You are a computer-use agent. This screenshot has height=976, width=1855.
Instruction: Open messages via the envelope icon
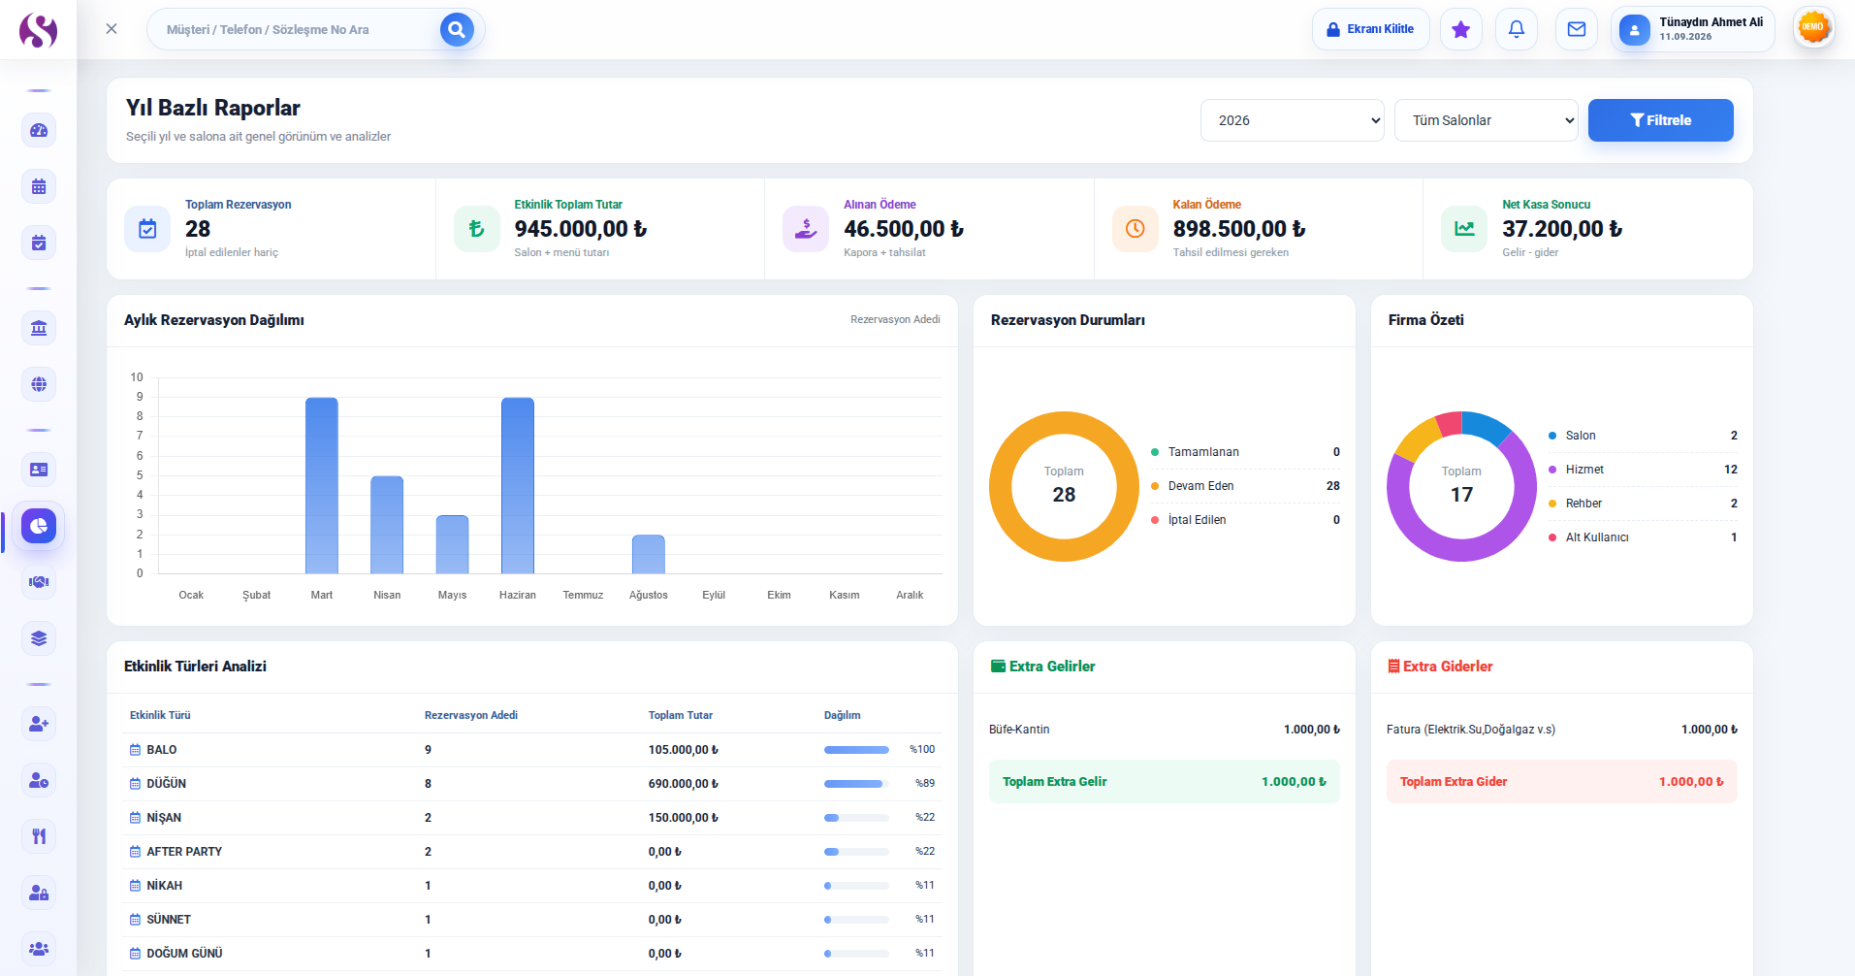(1577, 29)
